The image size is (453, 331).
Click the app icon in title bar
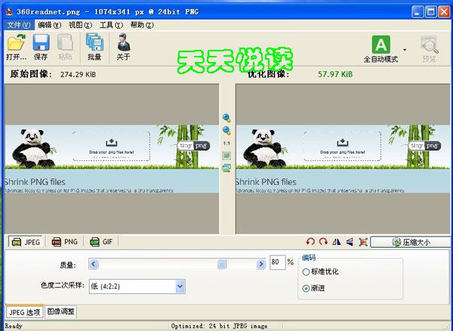(9, 12)
